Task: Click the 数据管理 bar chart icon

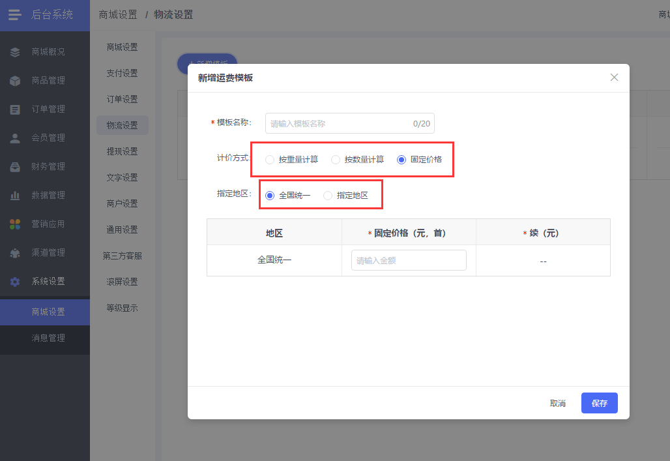Action: 15,196
